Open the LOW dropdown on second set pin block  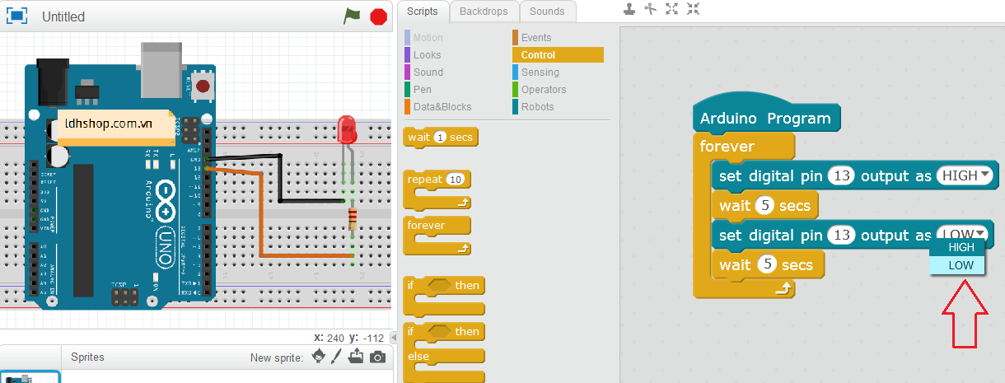pos(961,234)
